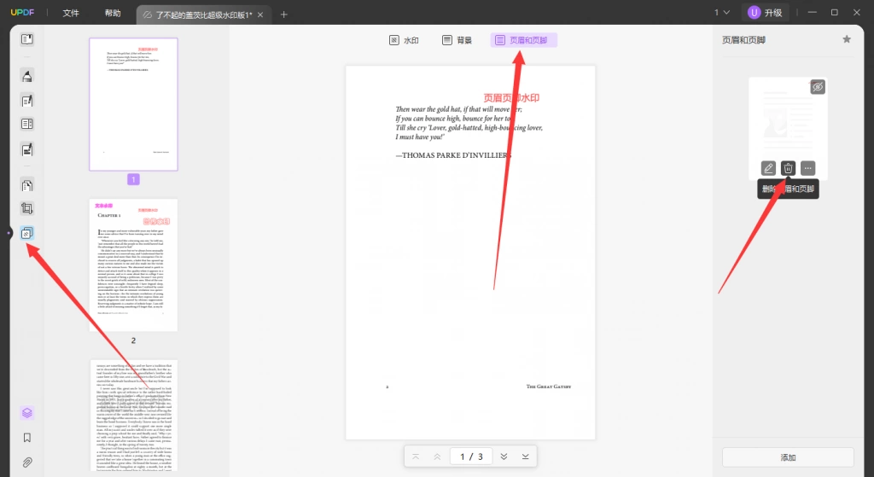Click the page 1 number badge

point(133,179)
